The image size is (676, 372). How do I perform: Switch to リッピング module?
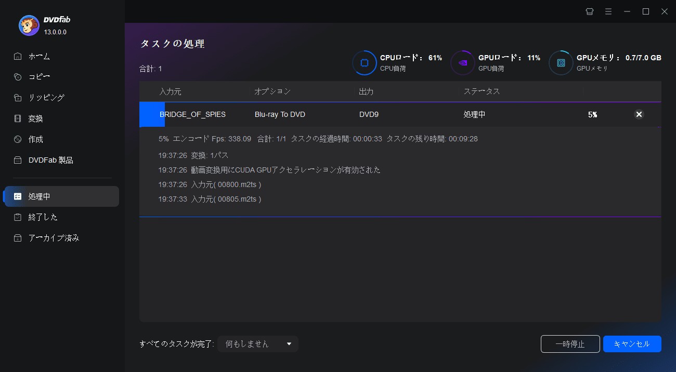(x=47, y=98)
